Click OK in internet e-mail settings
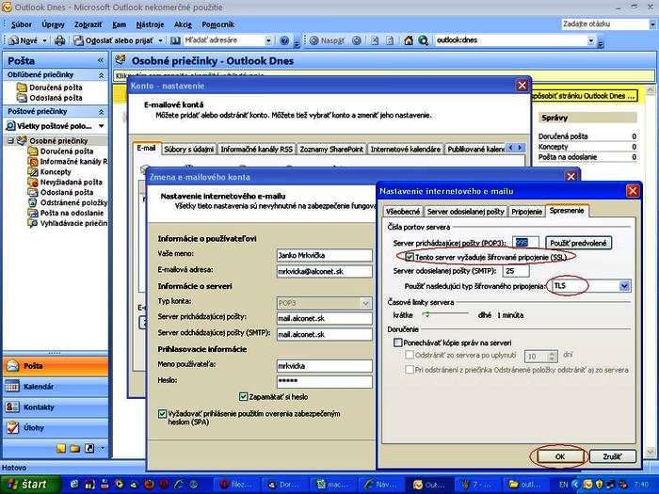Image resolution: width=659 pixels, height=494 pixels. tap(560, 456)
